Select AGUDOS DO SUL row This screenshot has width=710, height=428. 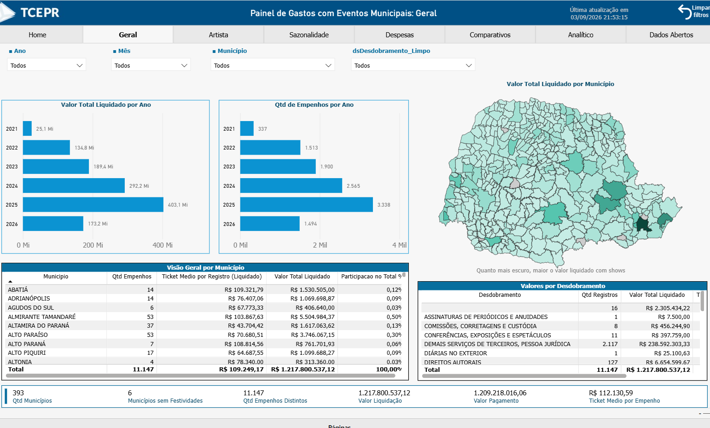tap(204, 307)
